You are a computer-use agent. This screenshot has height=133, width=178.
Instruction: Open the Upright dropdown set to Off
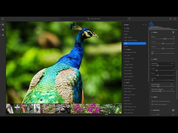point(158,115)
